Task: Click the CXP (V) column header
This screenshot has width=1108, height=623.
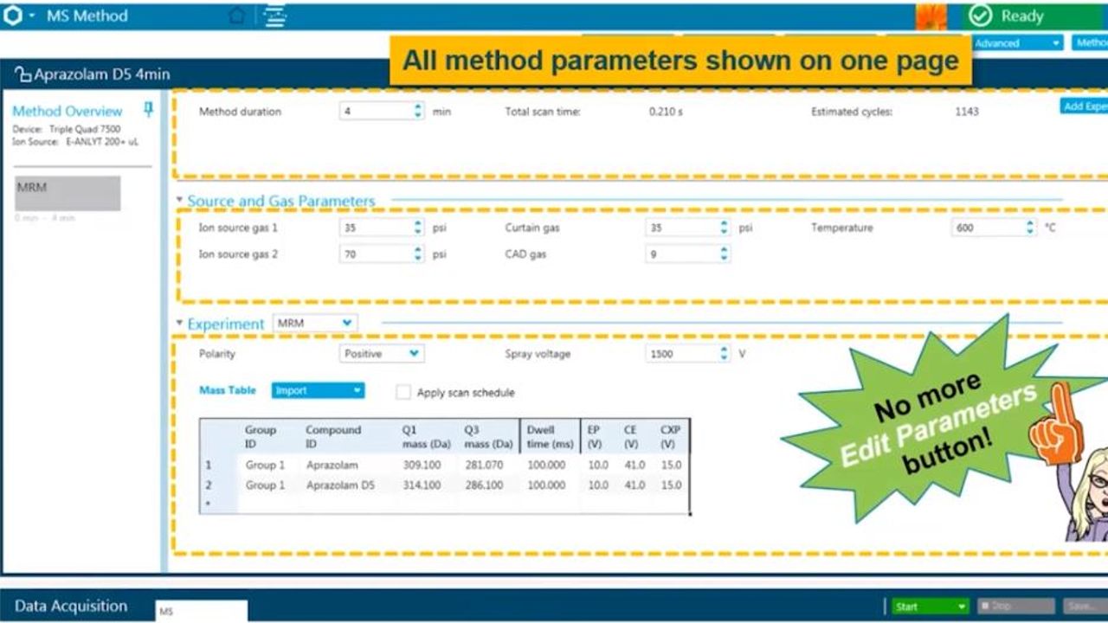Action: [x=669, y=437]
